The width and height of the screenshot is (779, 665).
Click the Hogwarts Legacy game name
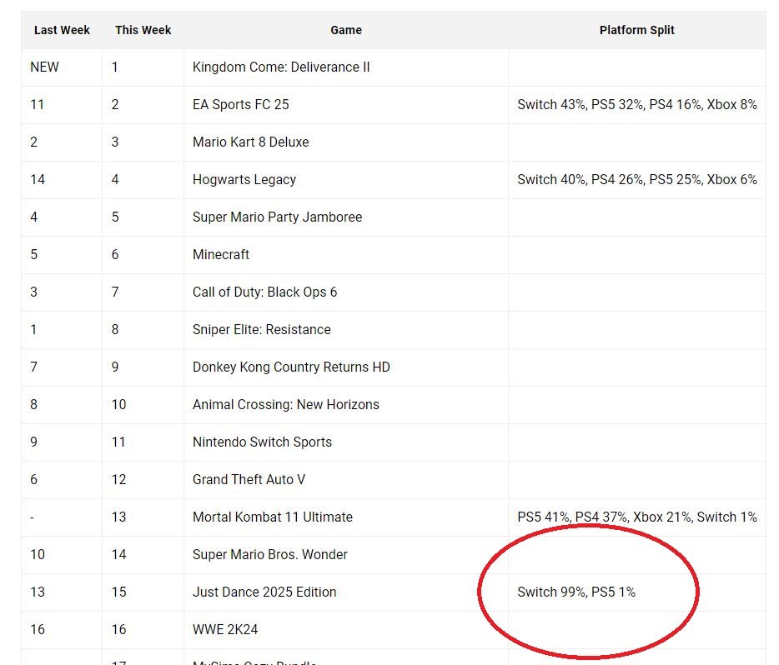click(244, 180)
